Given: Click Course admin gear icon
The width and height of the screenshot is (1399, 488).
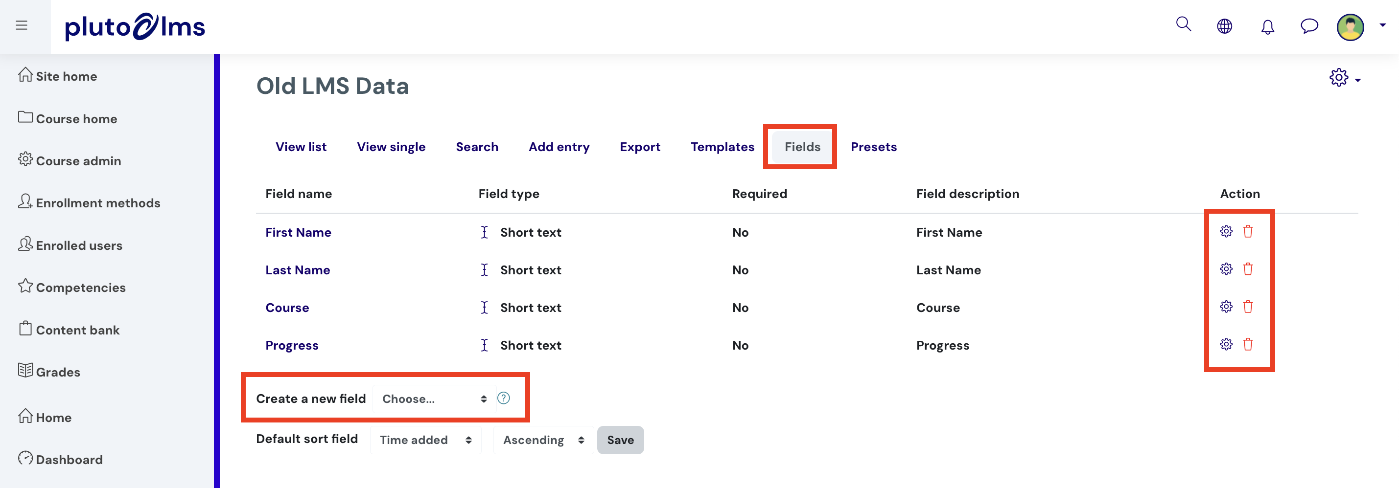Looking at the screenshot, I should click(25, 159).
